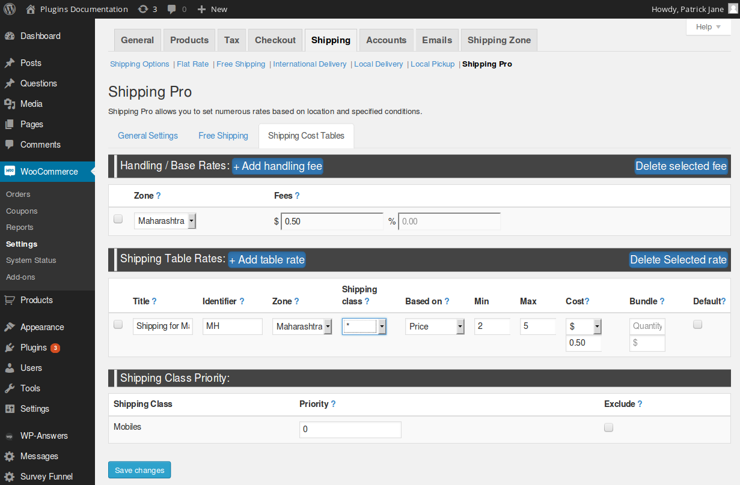The image size is (740, 485).
Task: Click the Posts pin icon in sidebar
Action: point(10,63)
